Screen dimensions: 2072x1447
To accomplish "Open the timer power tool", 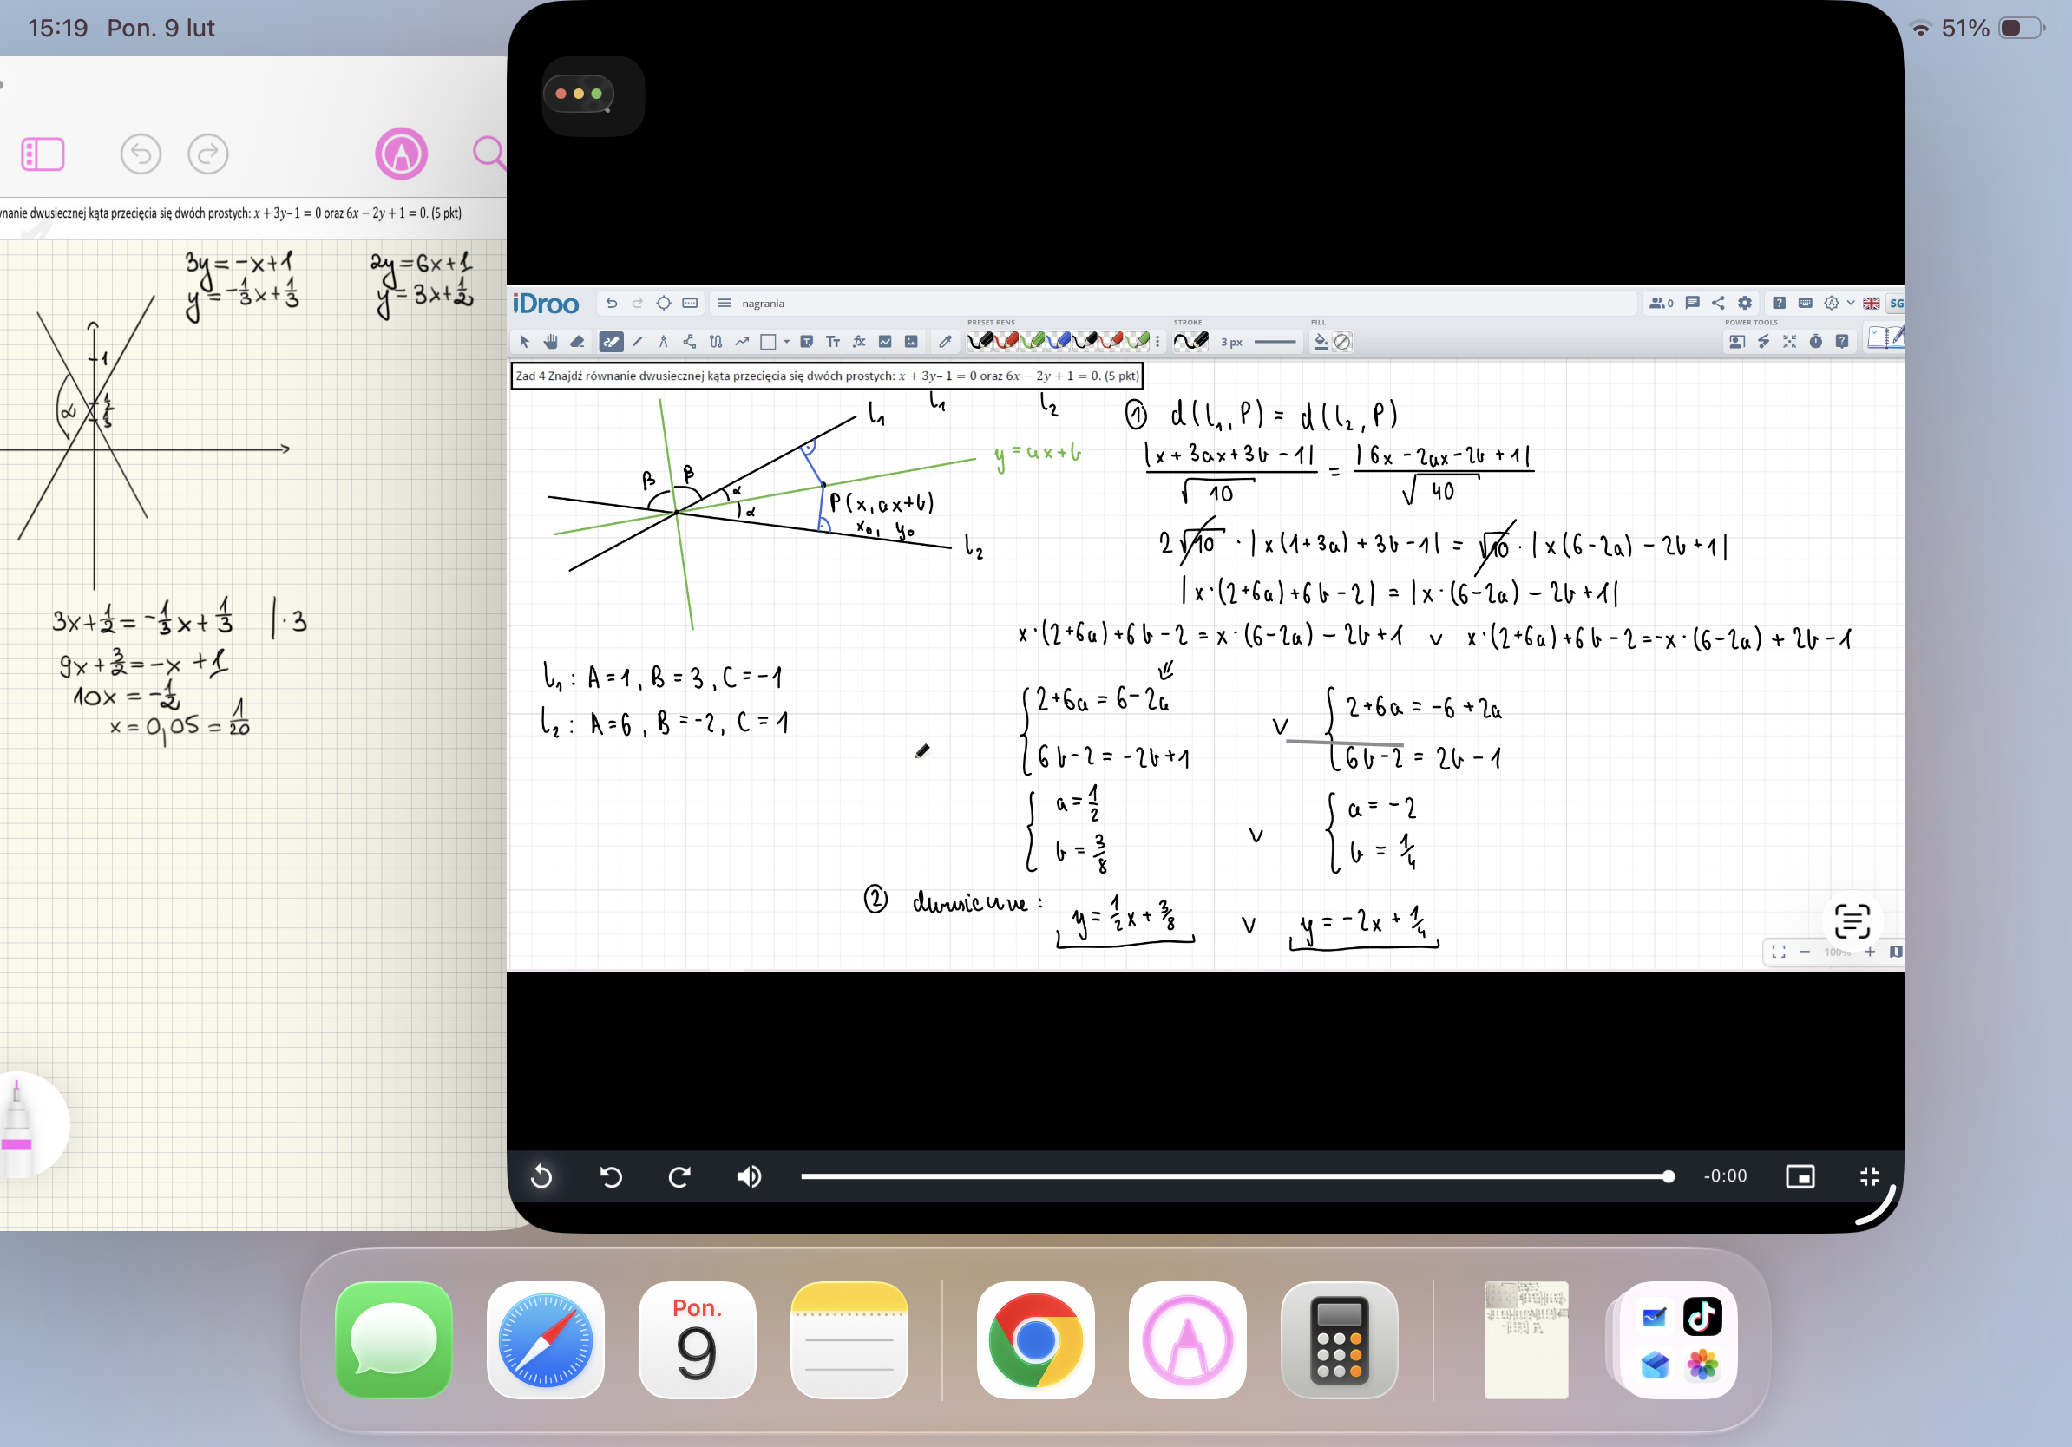I will coord(1816,342).
